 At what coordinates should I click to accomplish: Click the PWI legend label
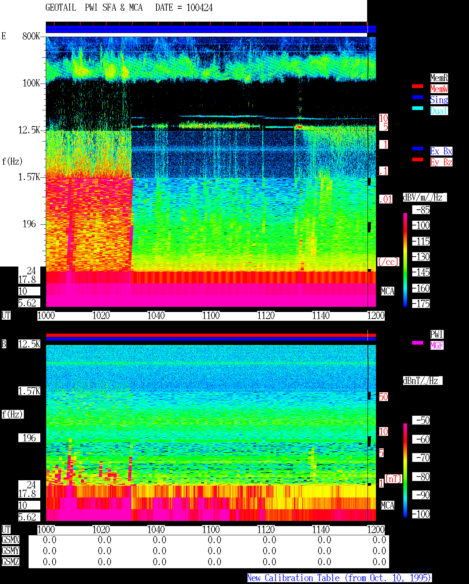[437, 334]
